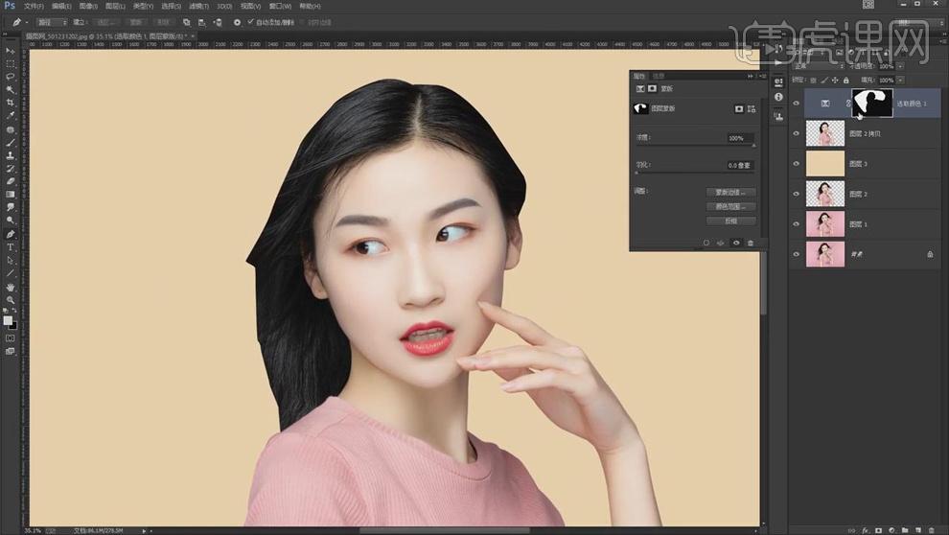Hide the 选取颜色 1 adjustment layer
Image resolution: width=949 pixels, height=535 pixels.
796,104
